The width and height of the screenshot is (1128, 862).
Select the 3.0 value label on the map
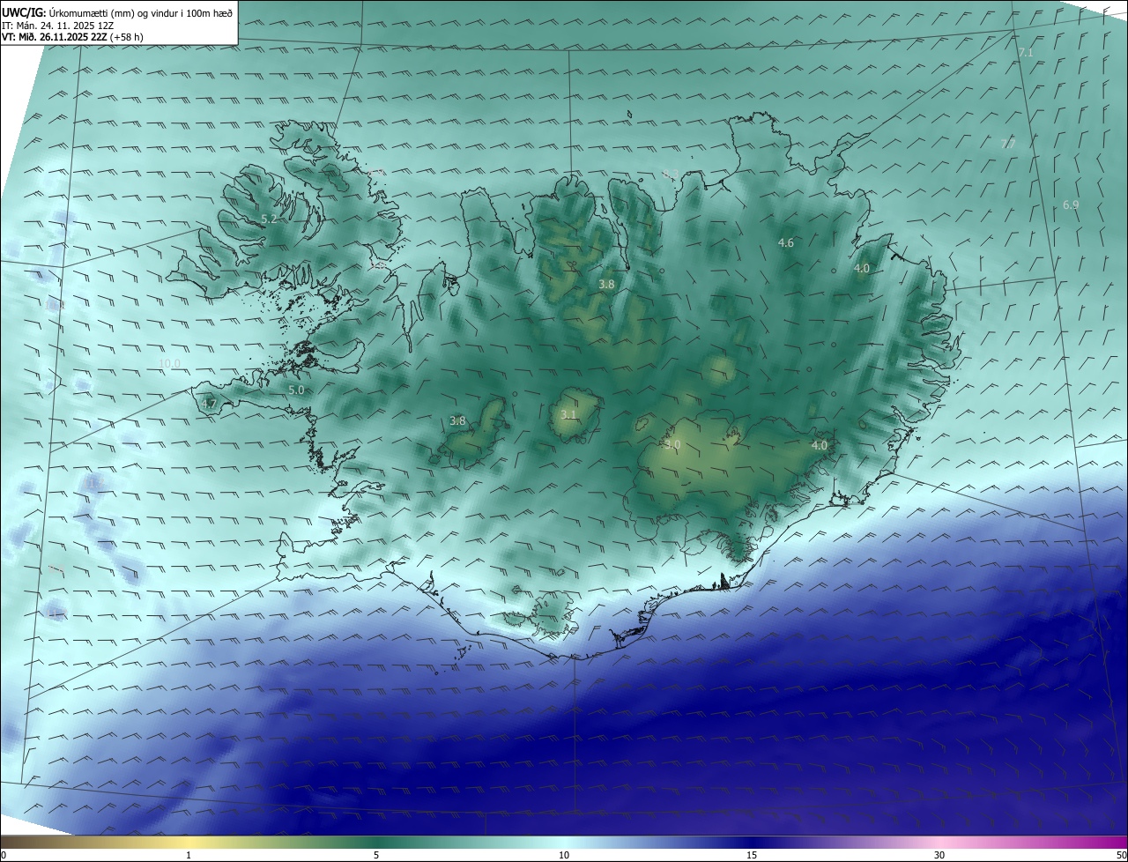pos(673,445)
